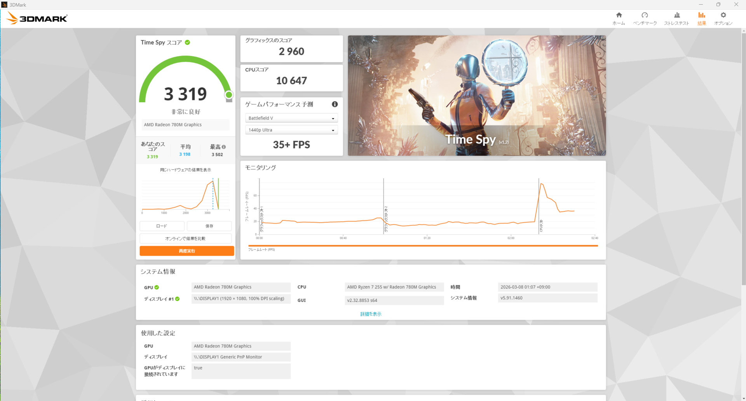Screen dimensions: 746x401
Task: Expand the 1440p Ultra resolution dropdown
Action: [291, 130]
